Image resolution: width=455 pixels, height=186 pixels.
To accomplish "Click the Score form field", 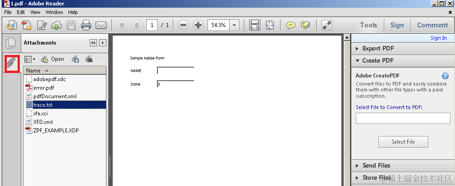I will click(175, 84).
